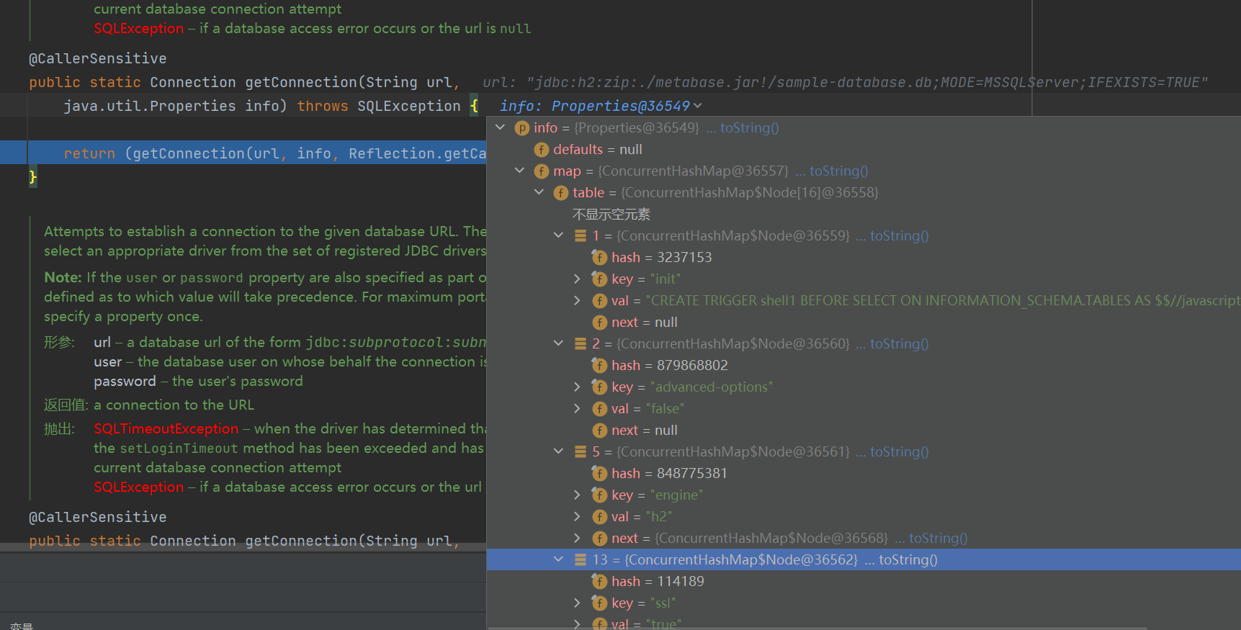The width and height of the screenshot is (1241, 630).
Task: Click the field icon beside next Node@36568
Action: (599, 539)
